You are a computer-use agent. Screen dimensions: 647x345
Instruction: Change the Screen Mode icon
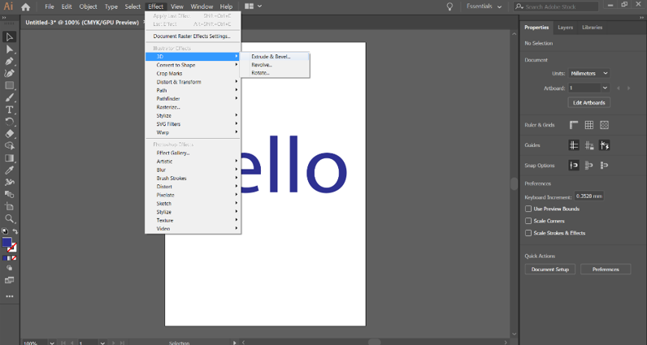tap(10, 280)
